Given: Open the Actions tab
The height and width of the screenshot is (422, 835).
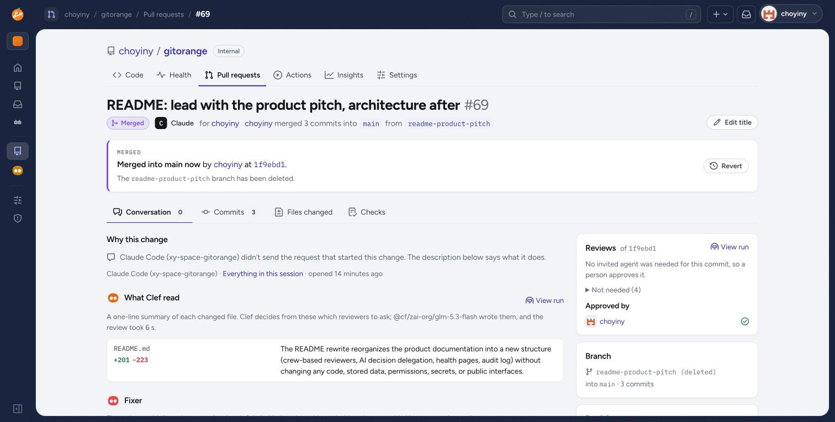Looking at the screenshot, I should [293, 75].
